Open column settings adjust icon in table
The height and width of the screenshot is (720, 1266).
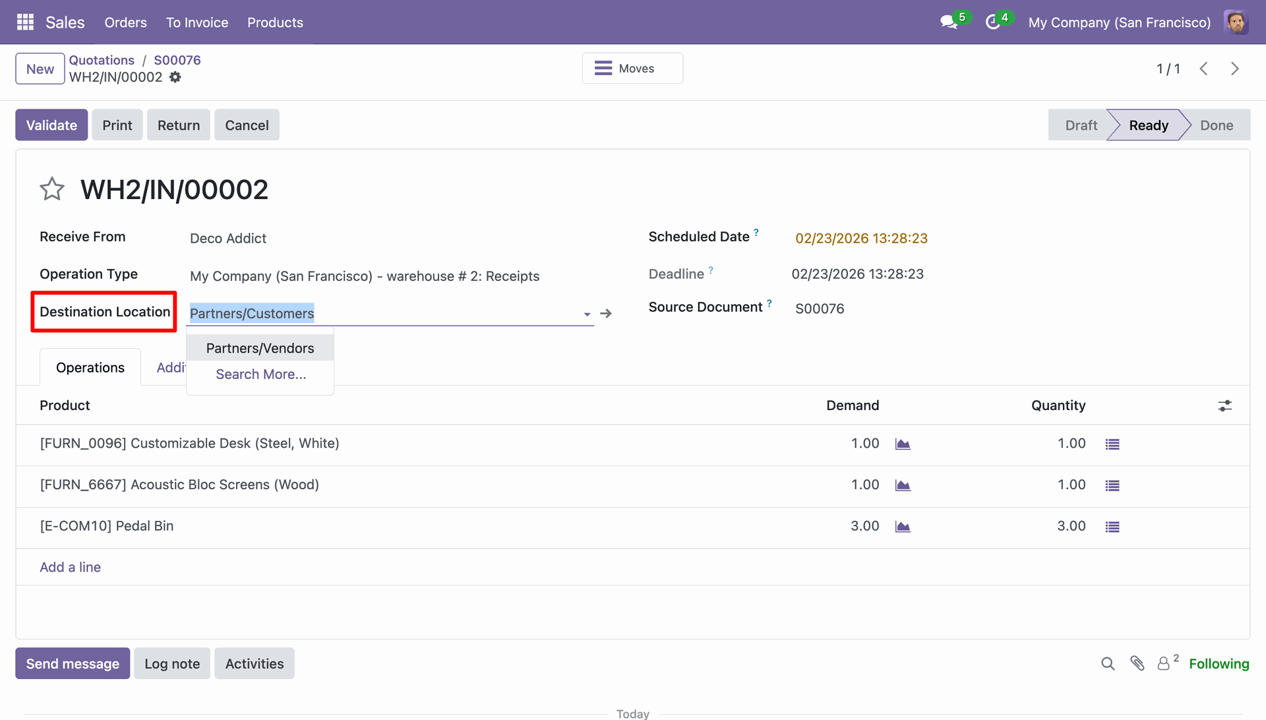[x=1224, y=406]
